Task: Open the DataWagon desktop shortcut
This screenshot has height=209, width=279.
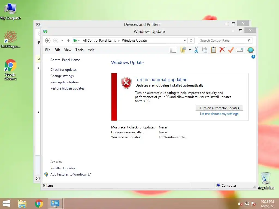Action: [x=11, y=39]
